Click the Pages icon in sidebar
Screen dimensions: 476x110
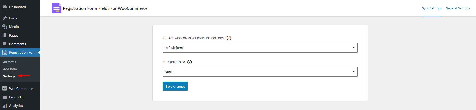pyautogui.click(x=5, y=35)
